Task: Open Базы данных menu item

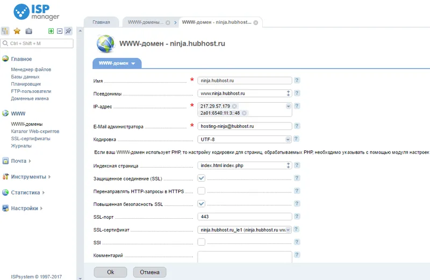Action: pyautogui.click(x=25, y=77)
